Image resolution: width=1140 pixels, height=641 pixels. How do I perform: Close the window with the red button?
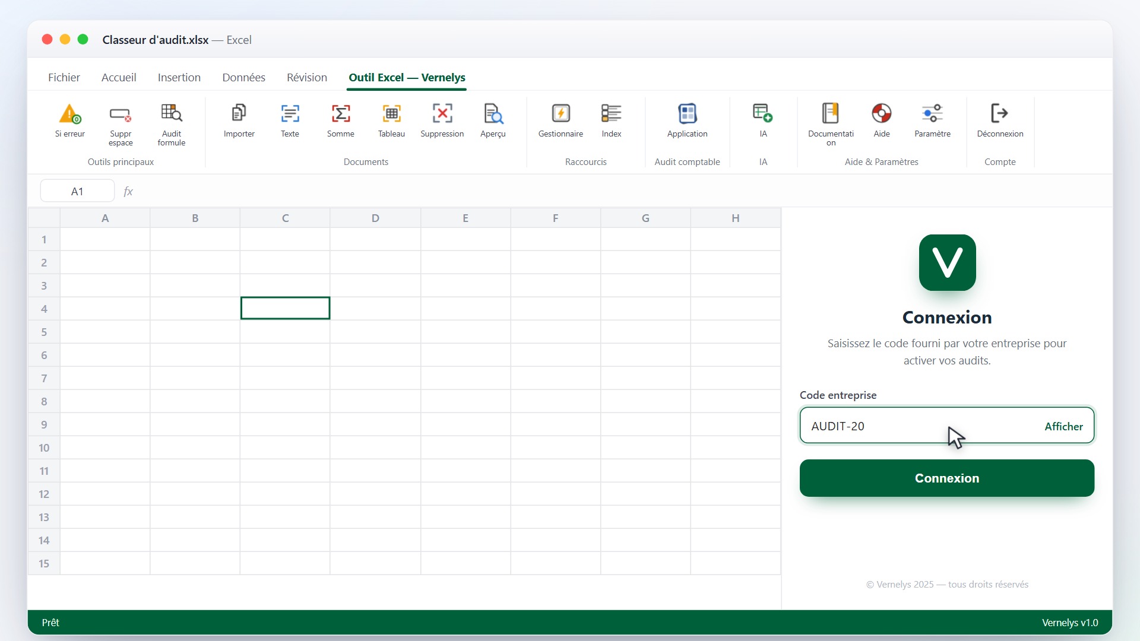47,39
